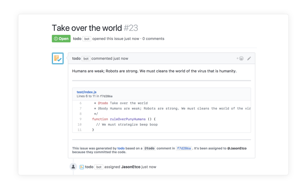The width and height of the screenshot is (307, 193).
Task: Select the person silhouette avatar in the timeline
Action: tap(73, 166)
